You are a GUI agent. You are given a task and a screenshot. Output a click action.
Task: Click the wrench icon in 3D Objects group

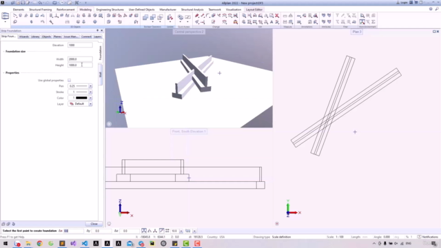point(51,22)
